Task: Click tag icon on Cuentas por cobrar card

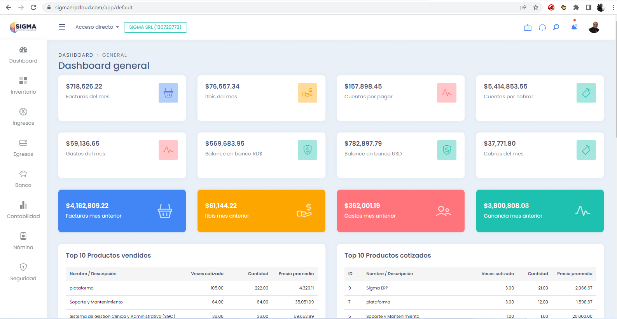Action: coord(586,93)
